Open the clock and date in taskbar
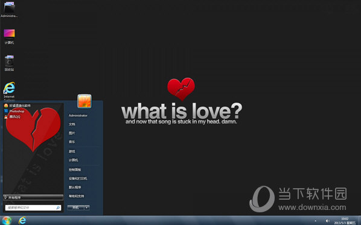Image resolution: width=361 pixels, height=225 pixels. (x=345, y=221)
